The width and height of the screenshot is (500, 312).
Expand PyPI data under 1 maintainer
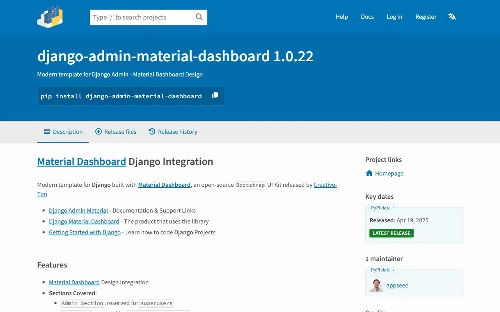click(x=382, y=270)
